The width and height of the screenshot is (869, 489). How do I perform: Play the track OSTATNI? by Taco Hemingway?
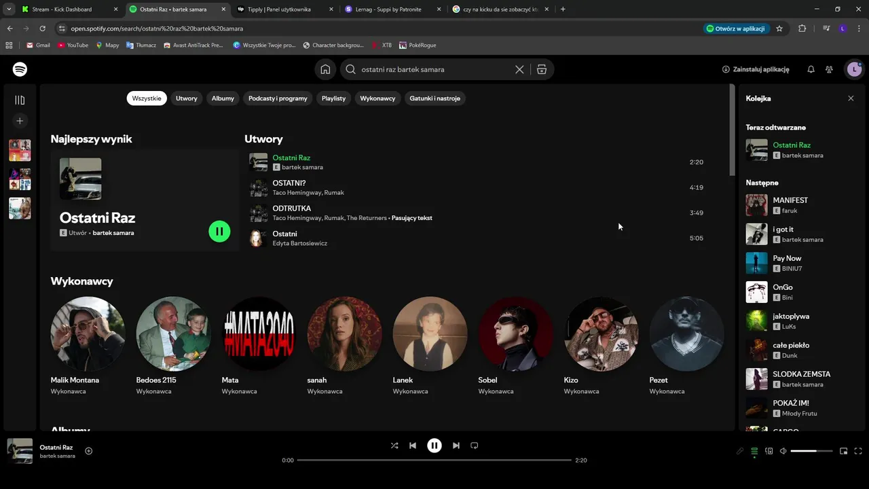476,187
